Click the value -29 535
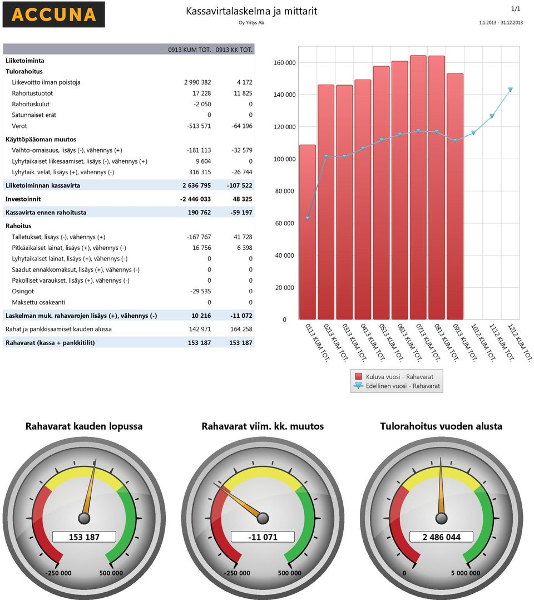 click(200, 291)
